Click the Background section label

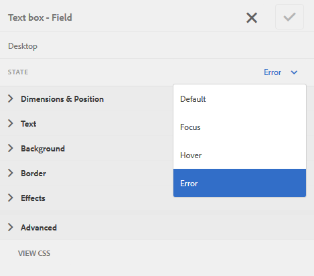click(x=43, y=149)
